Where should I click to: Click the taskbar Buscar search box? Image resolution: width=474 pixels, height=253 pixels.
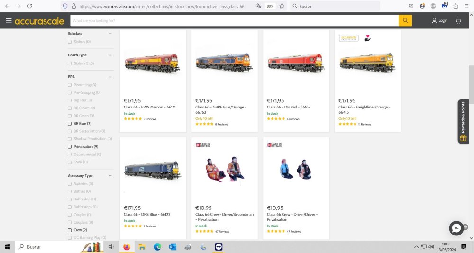59,247
